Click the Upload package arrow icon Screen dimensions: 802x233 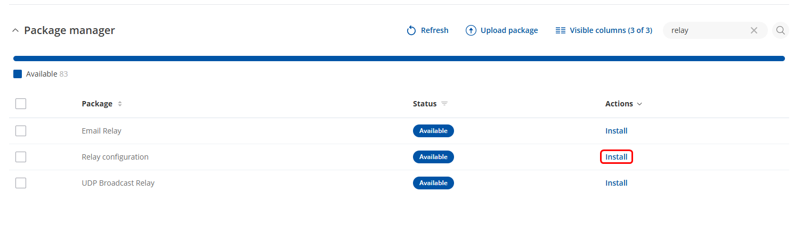coord(471,31)
